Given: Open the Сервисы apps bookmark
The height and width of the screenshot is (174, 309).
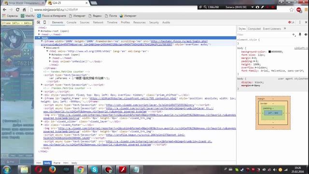Looking at the screenshot, I should pyautogui.click(x=10, y=16).
